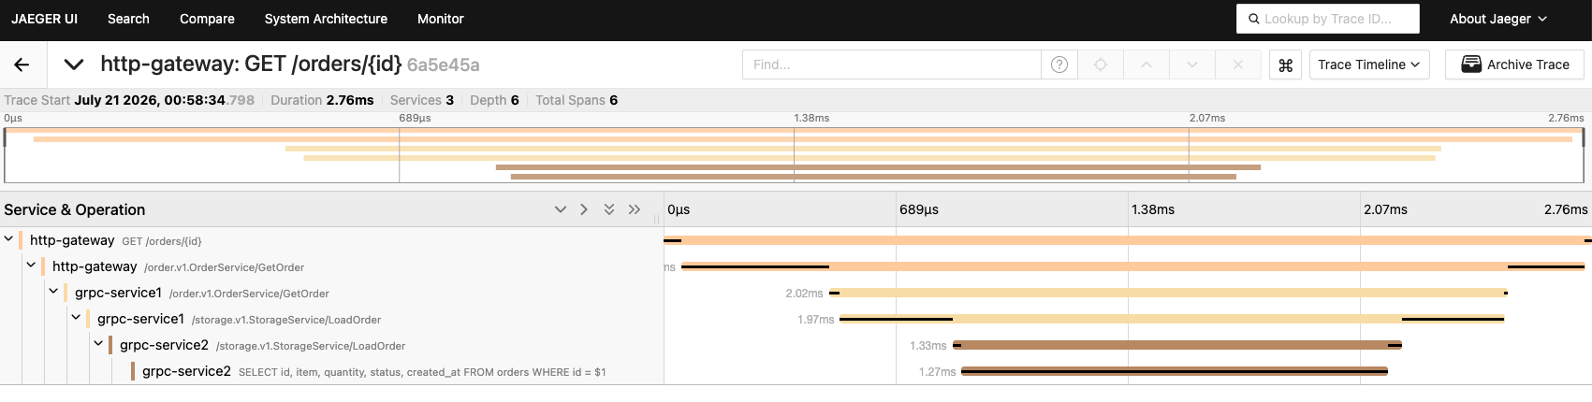Screen dimensions: 1592x402
Task: Open keyboard shortcuts command icon
Action: coord(1285,65)
